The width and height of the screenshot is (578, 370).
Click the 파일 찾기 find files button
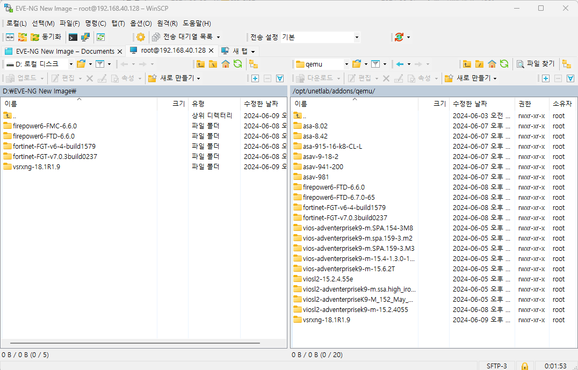click(536, 64)
